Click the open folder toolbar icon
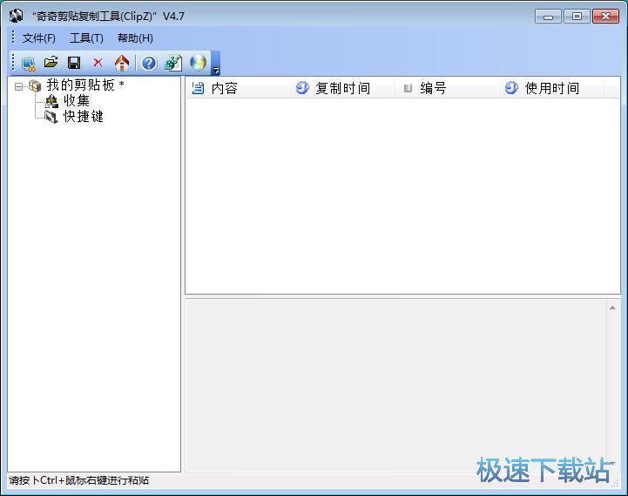The height and width of the screenshot is (496, 628). point(51,63)
